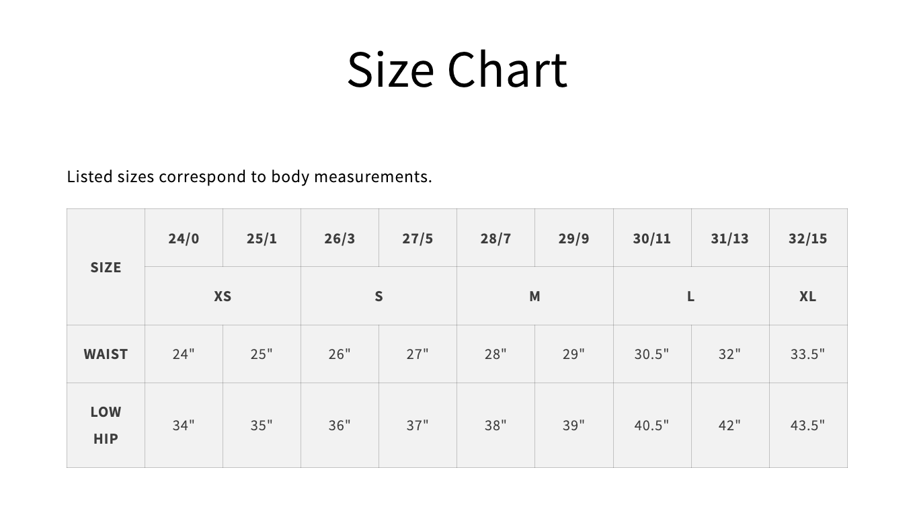Select the XS letter size cell
The image size is (913, 519).
[223, 296]
